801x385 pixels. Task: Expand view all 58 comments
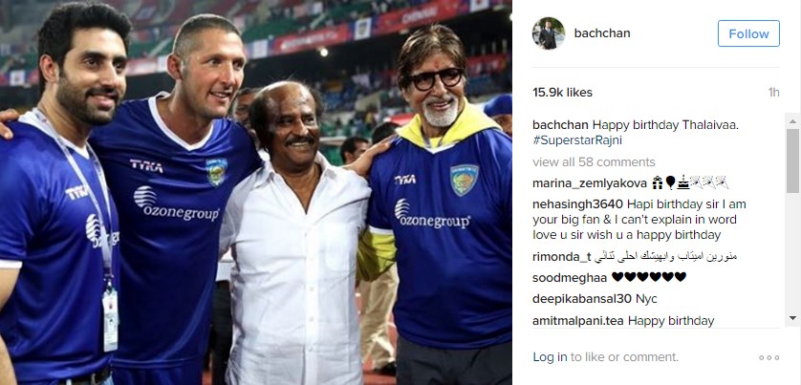click(x=594, y=161)
